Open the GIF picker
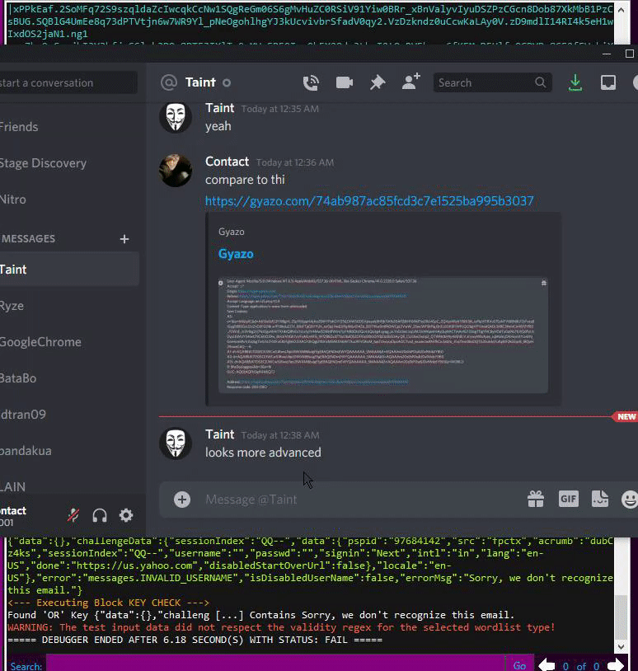Viewport: 638px width, 671px height. [568, 499]
